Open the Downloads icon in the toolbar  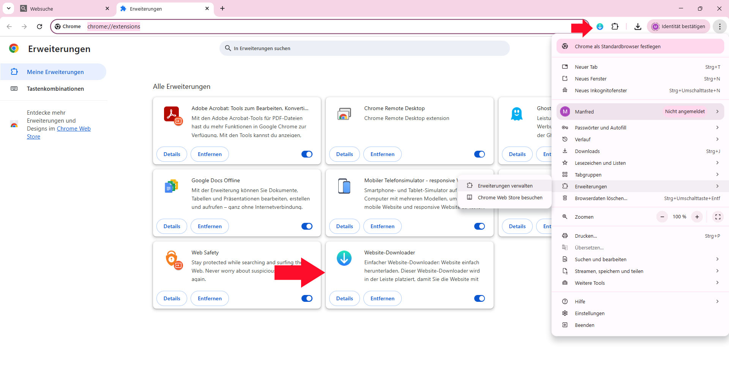(638, 27)
